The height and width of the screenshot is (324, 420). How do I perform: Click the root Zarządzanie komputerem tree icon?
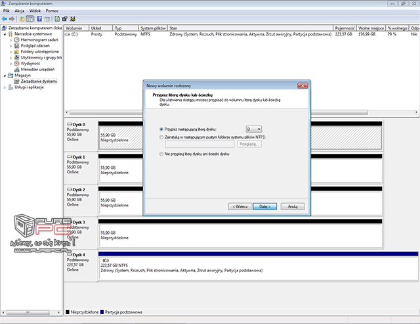(4, 28)
